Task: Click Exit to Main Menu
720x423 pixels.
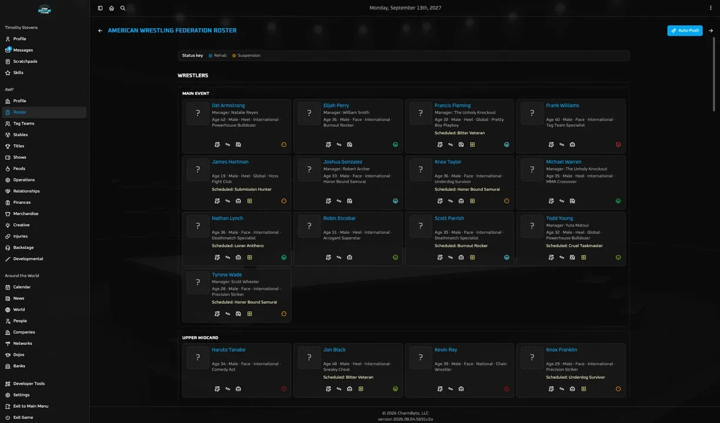Action: tap(44, 406)
